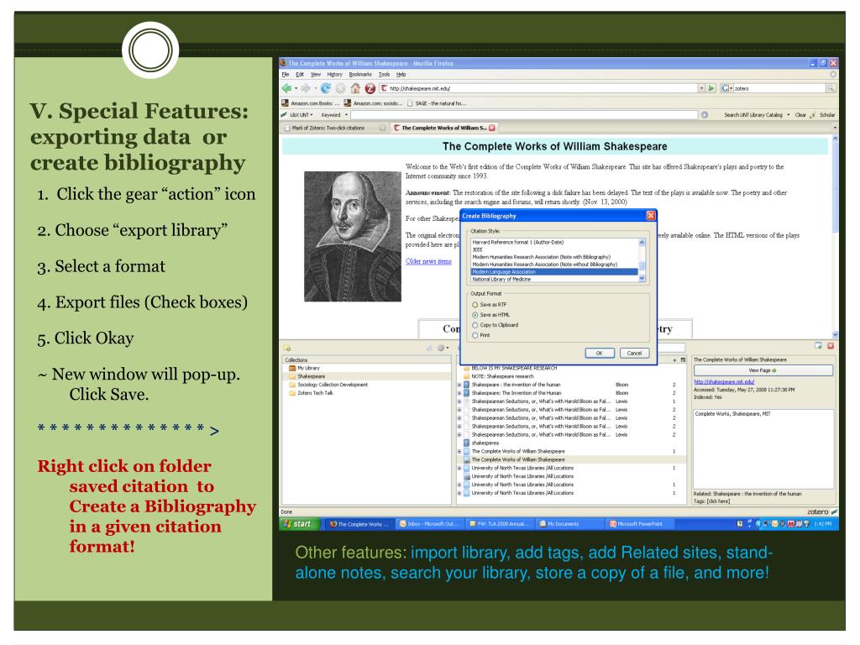Image resolution: width=860 pixels, height=645 pixels.
Task: Click Cancel in Create Bibliography dialog
Action: [x=634, y=353]
